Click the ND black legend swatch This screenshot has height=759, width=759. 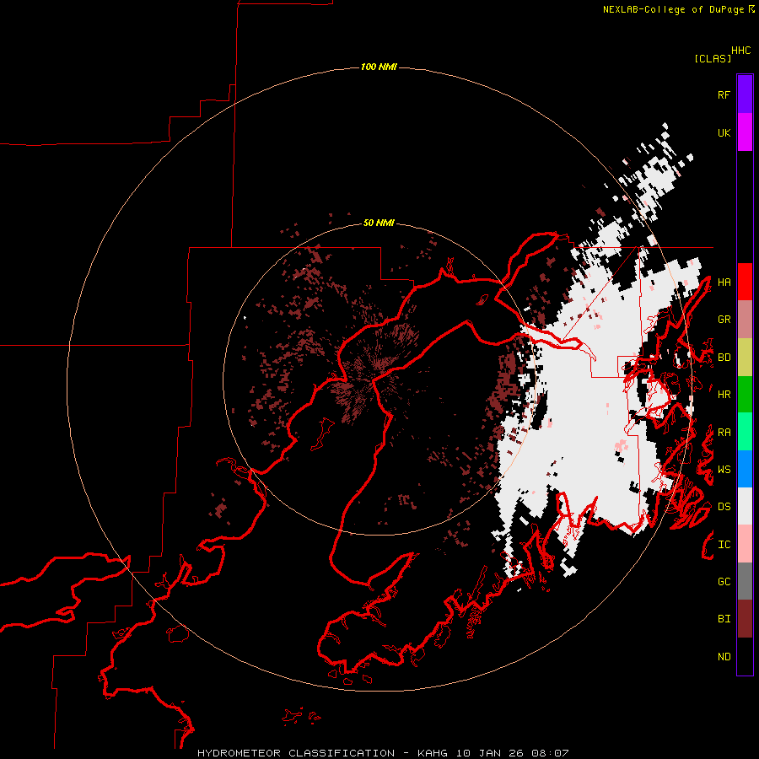745,656
